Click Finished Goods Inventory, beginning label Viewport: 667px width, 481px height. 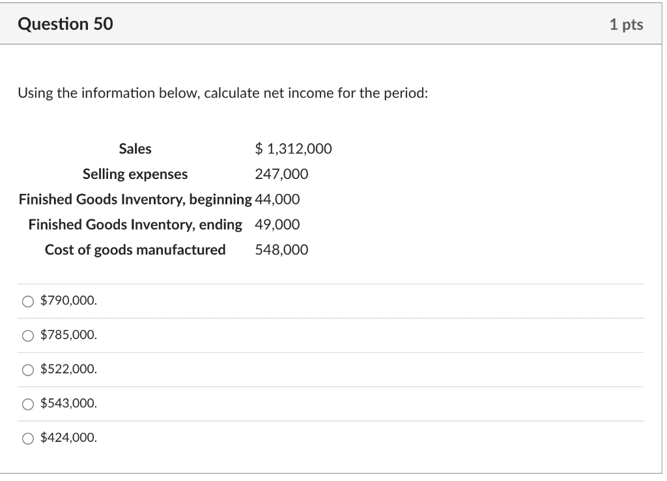[135, 199]
